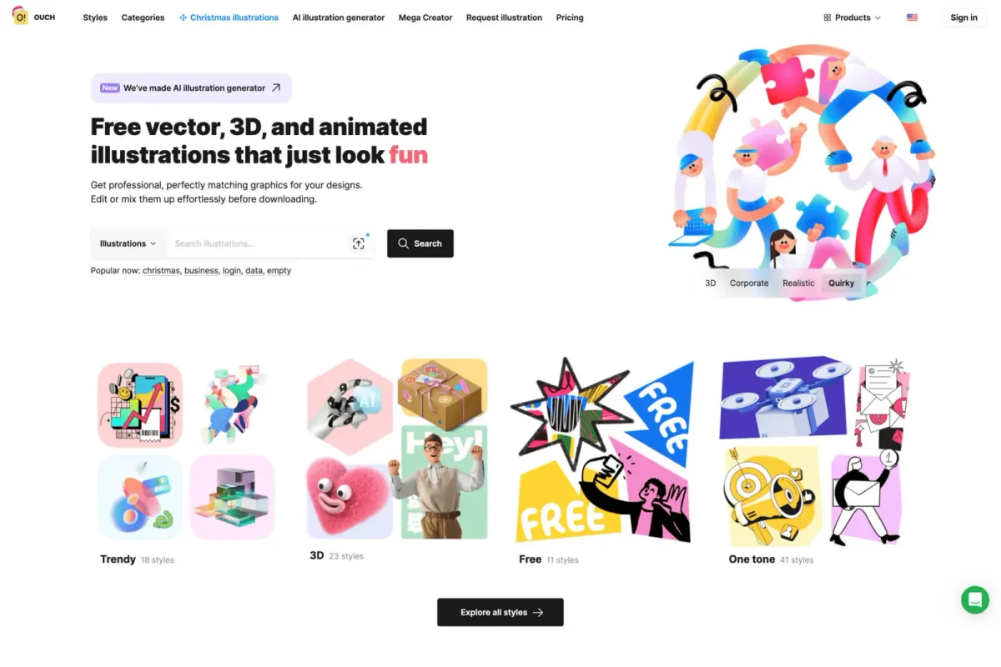
Task: Click the OUCH logo icon
Action: tap(19, 16)
